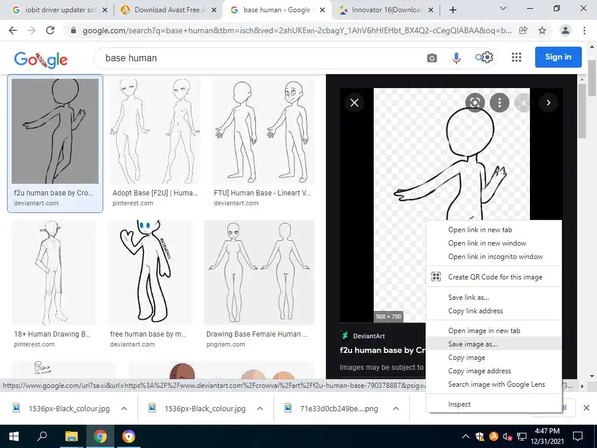Open the tab search chevron

(503, 8)
